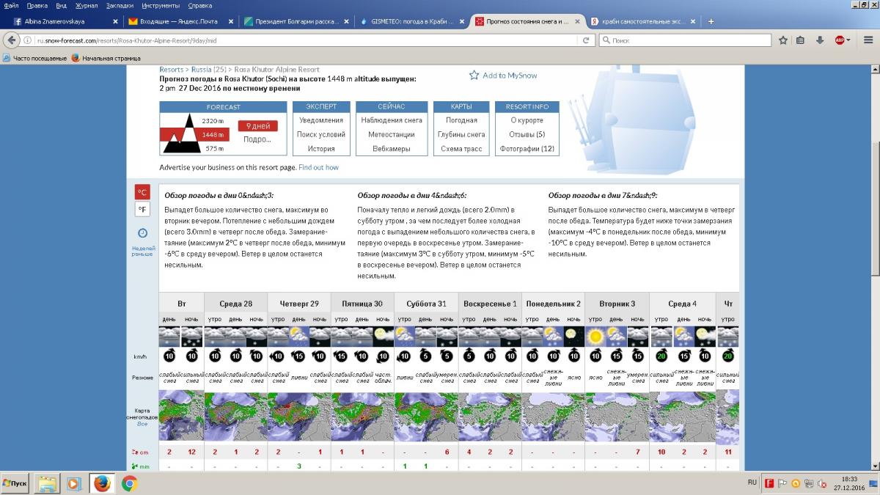The width and height of the screenshot is (880, 495).
Task: Click the sun icon for Вторник 3 morning
Action: pyautogui.click(x=595, y=336)
